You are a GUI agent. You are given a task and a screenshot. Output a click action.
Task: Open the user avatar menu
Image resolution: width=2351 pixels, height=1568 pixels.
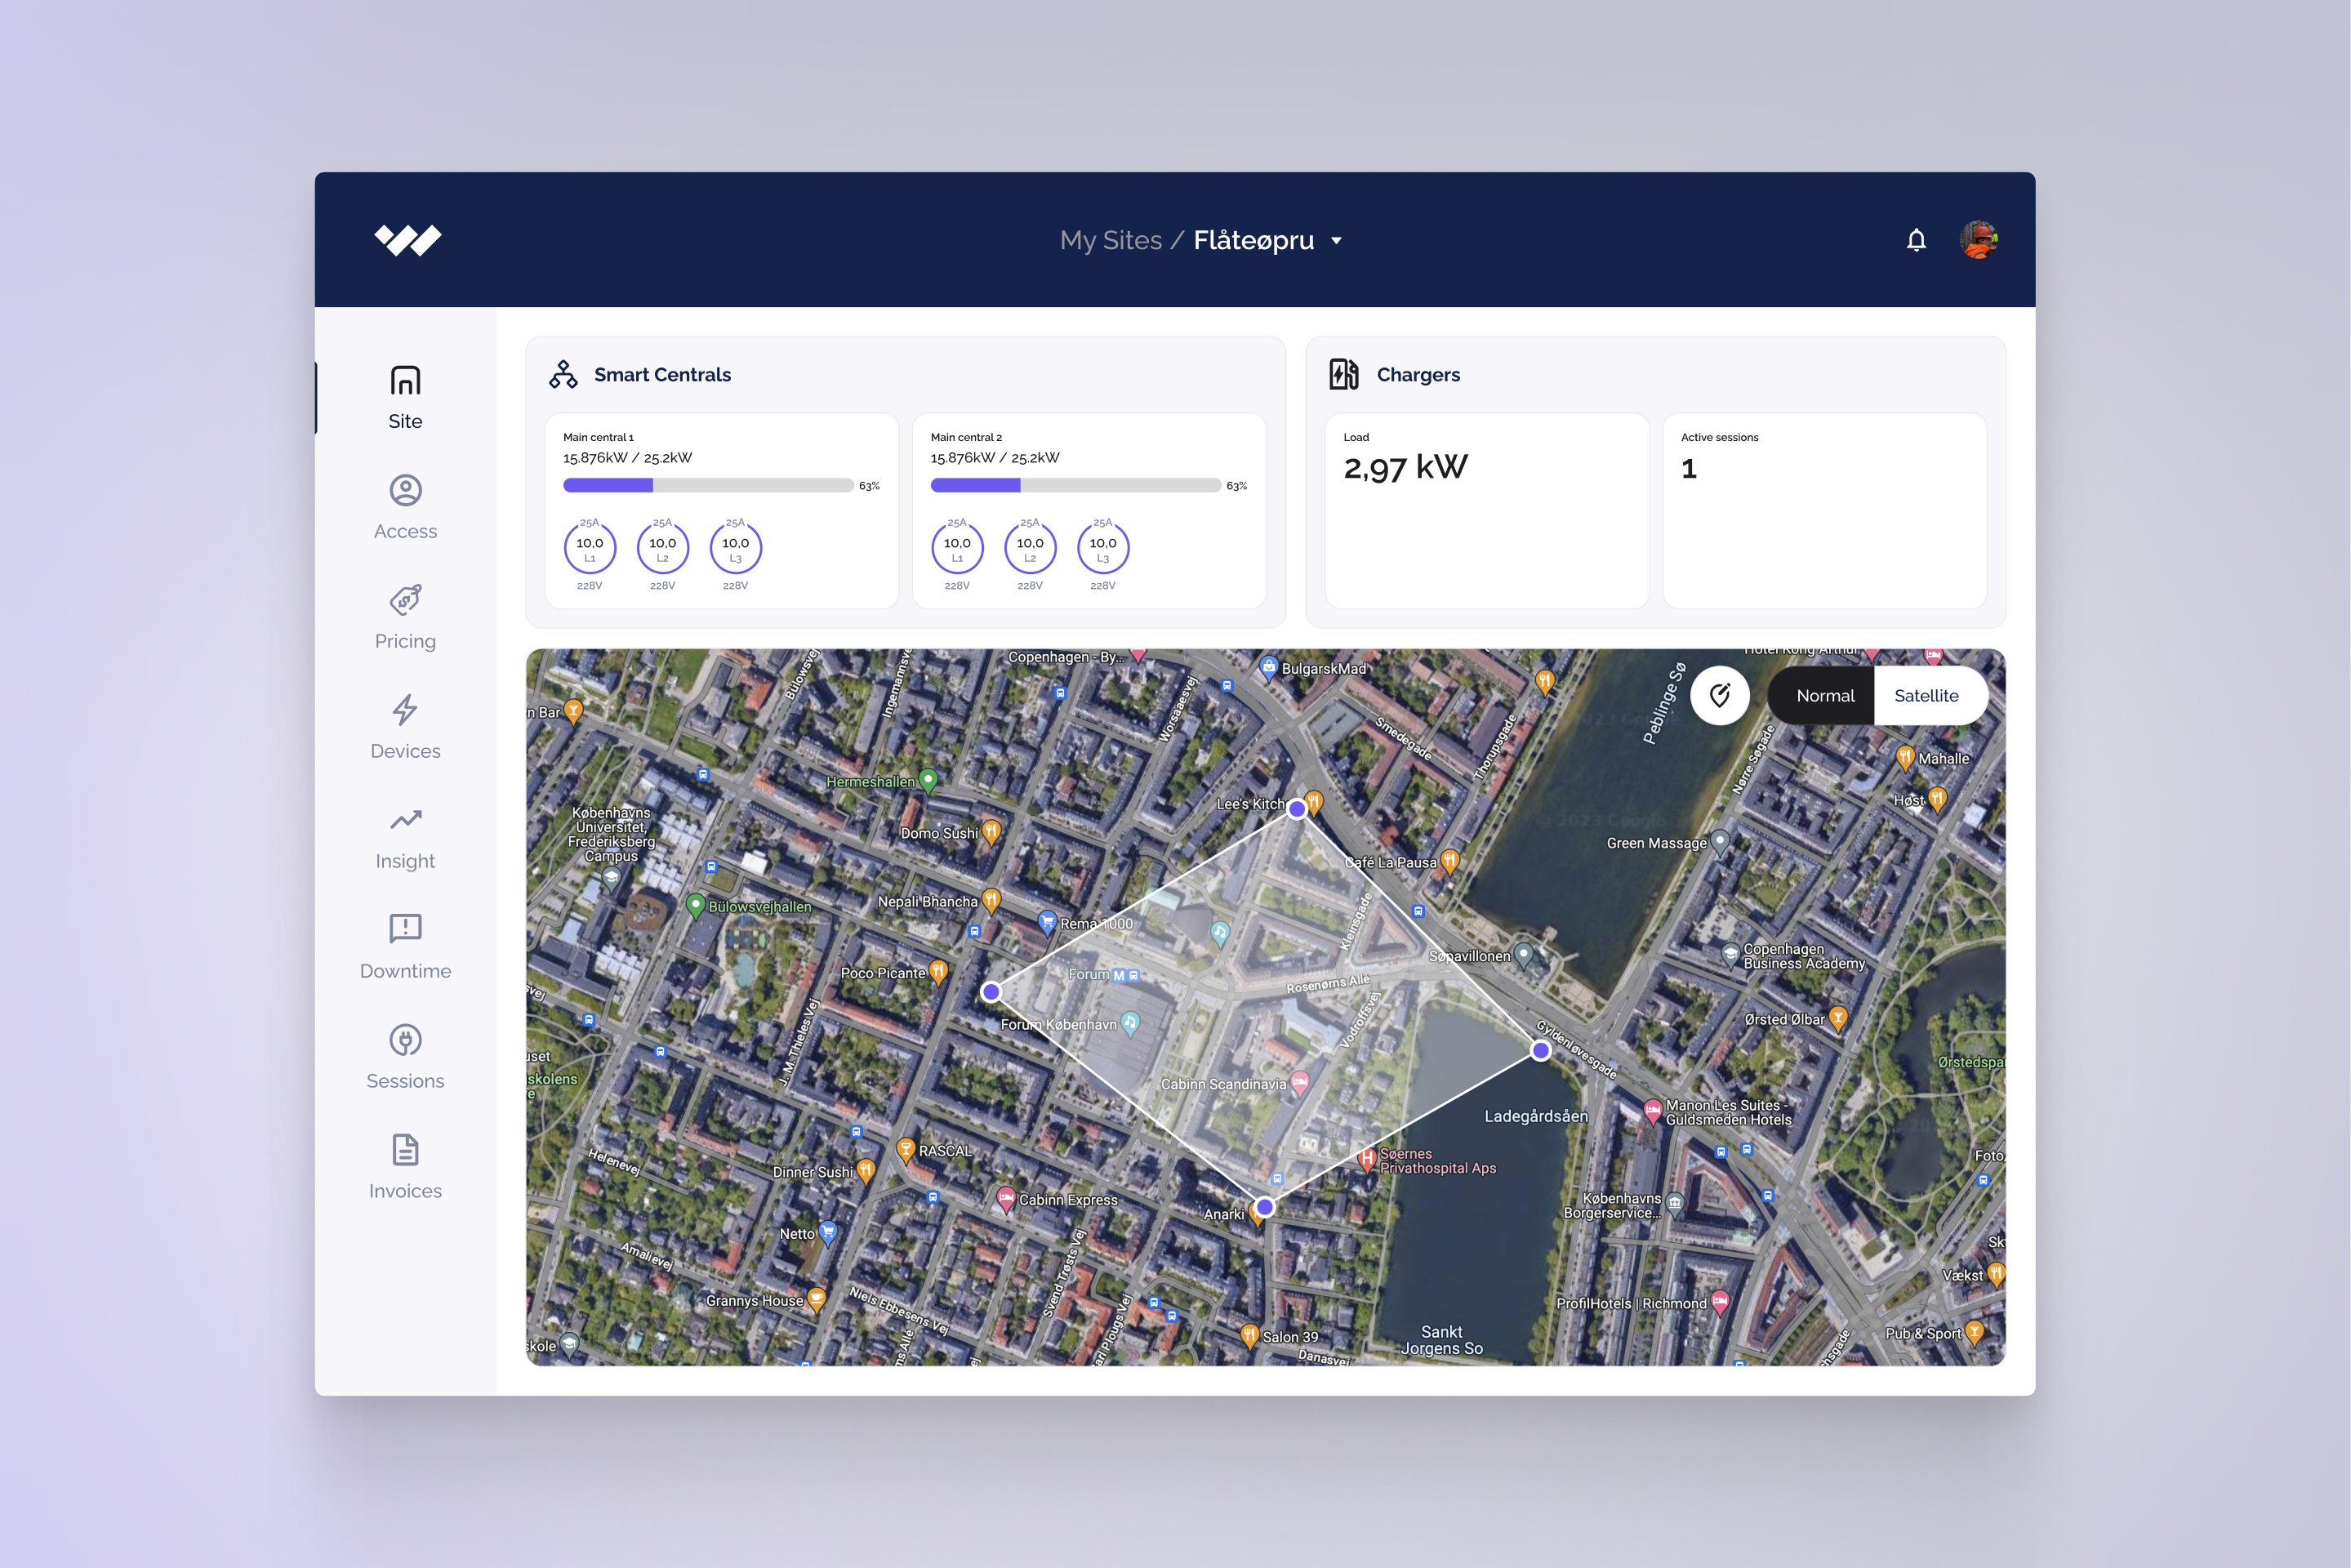1978,240
